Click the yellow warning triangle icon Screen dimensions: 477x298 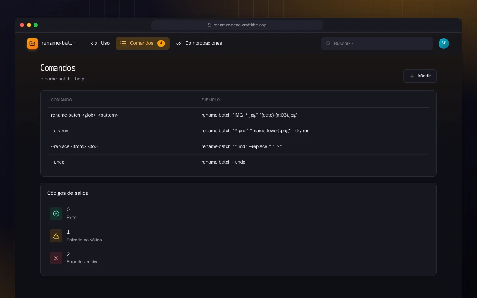(56, 236)
